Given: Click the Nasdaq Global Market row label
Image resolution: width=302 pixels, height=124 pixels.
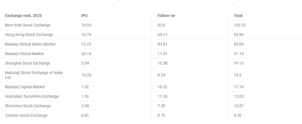Looking at the screenshot, I should click(x=24, y=54).
